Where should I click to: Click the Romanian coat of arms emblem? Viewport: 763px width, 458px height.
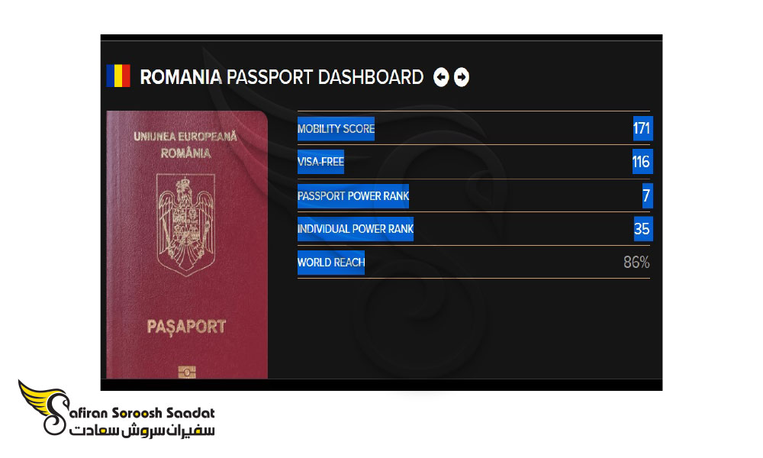pos(185,225)
